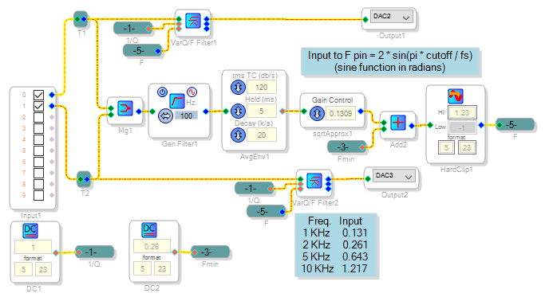Screen dimensions: 549x301
Task: Enable Input1 channel 9 checkbox
Action: pyautogui.click(x=38, y=195)
